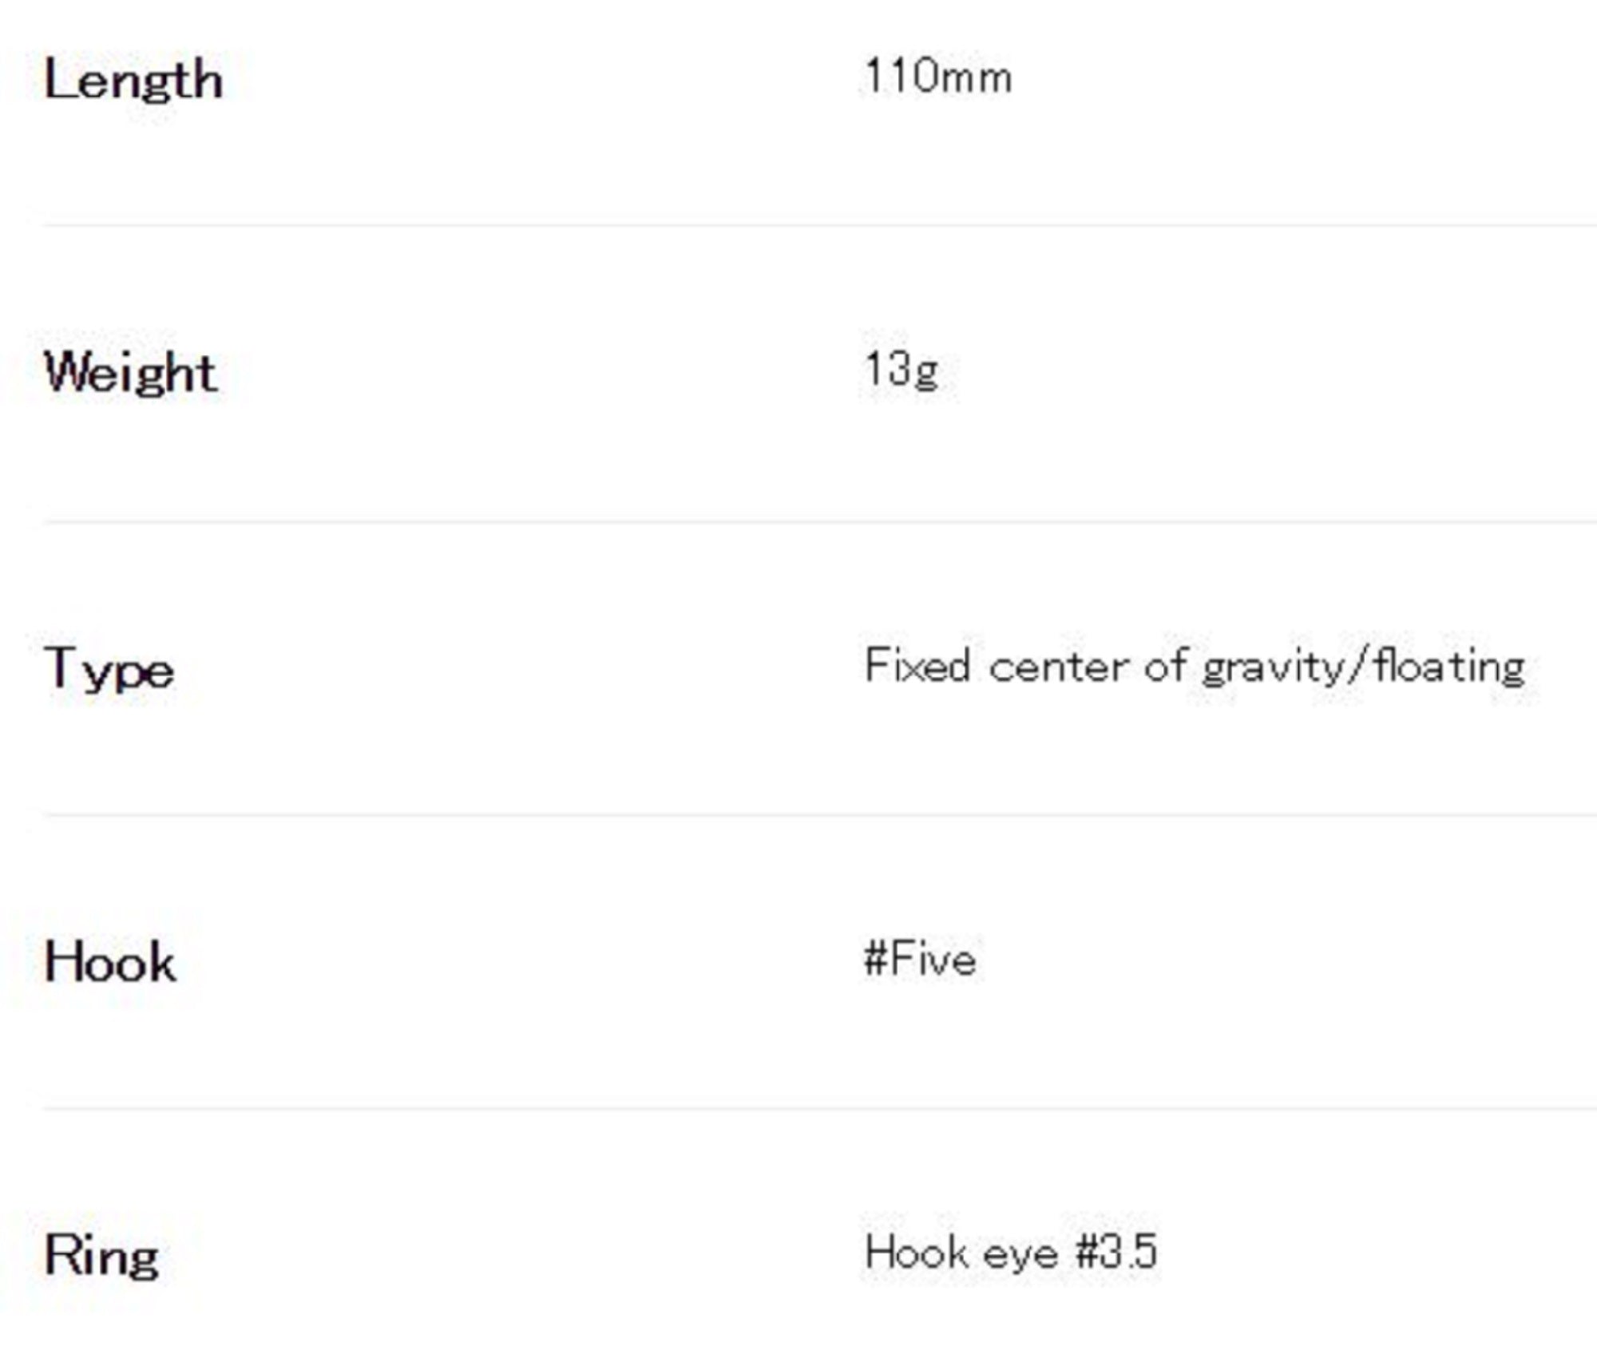Click the "#3.5" number in the Ring value
Screen dimensions: 1597x1350
[1116, 1252]
